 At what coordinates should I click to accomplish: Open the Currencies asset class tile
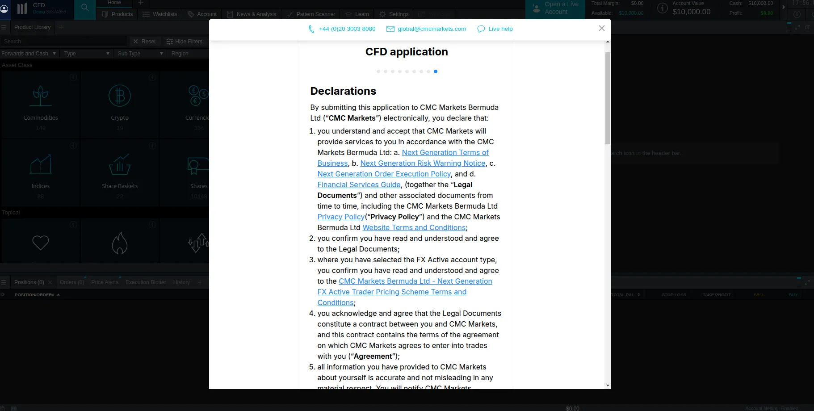[x=185, y=105]
